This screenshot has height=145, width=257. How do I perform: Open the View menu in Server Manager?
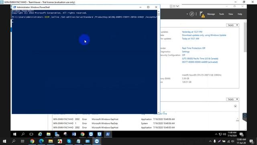click(x=230, y=14)
